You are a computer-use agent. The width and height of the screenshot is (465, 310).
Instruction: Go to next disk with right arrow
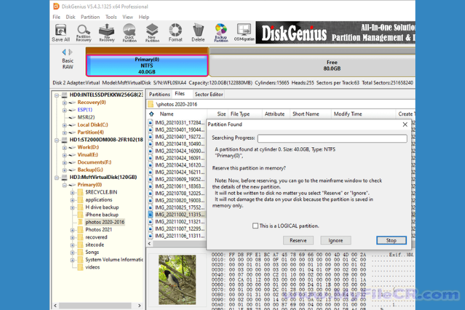(70, 52)
